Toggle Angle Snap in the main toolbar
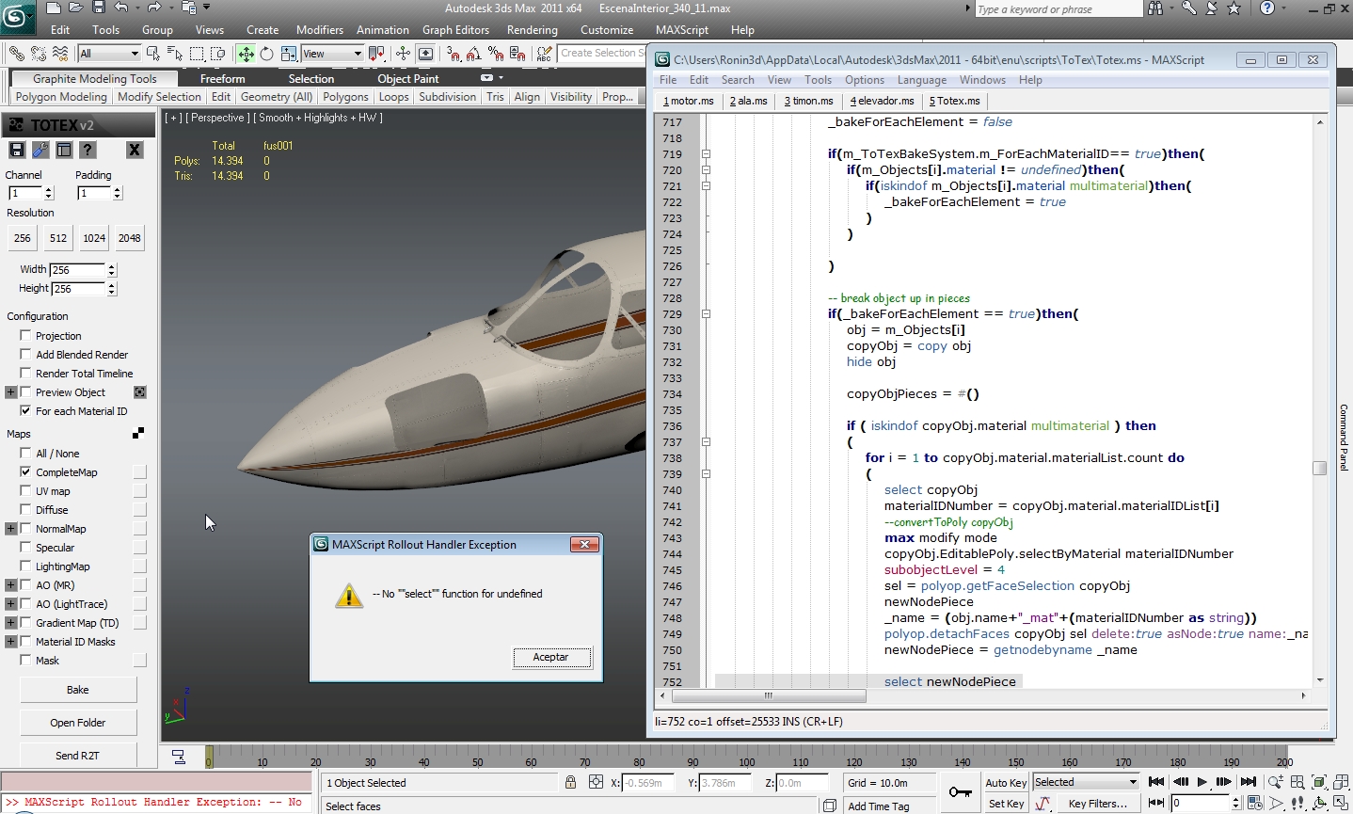Screen dimensions: 1353x814 (x=471, y=54)
